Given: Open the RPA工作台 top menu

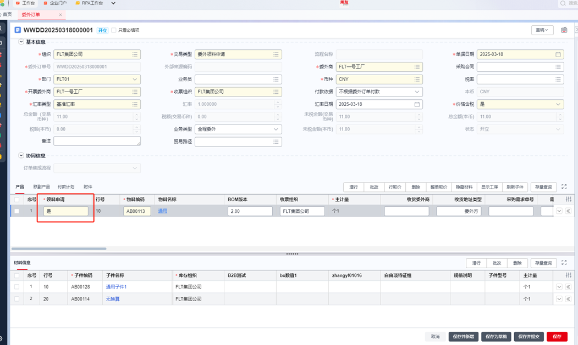Looking at the screenshot, I should pyautogui.click(x=89, y=3).
